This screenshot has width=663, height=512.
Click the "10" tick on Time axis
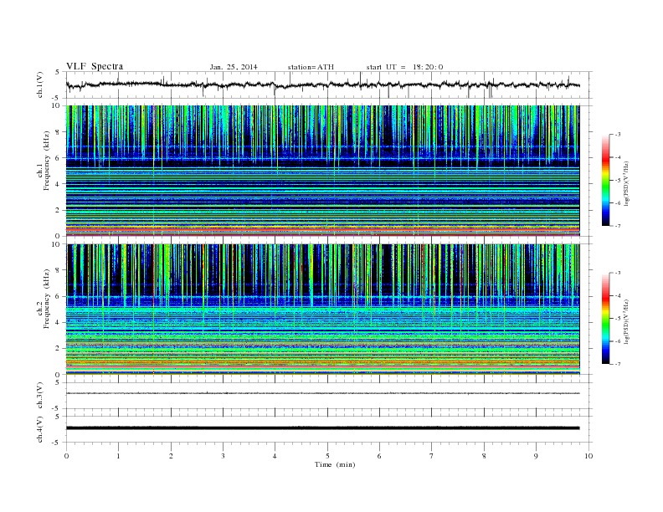coord(588,456)
